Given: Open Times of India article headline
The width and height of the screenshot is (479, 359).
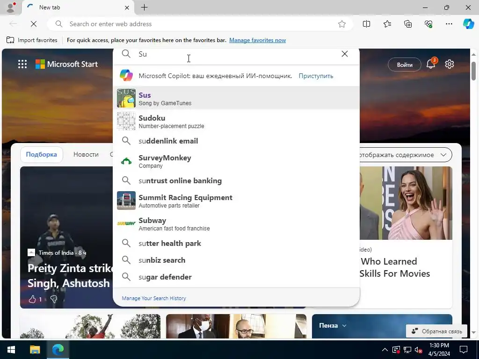Looking at the screenshot, I should [70, 276].
